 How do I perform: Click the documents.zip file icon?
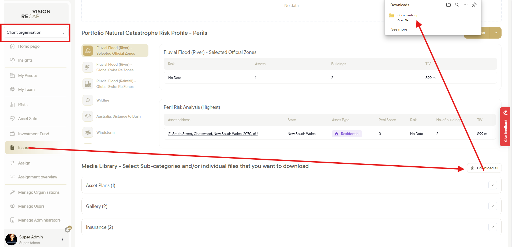click(x=392, y=16)
